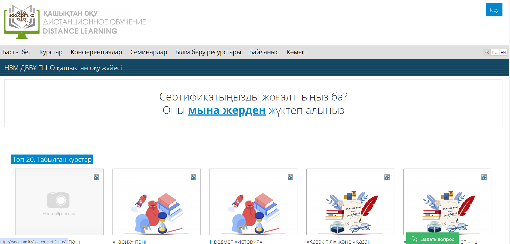Image resolution: width=510 pixels, height=244 pixels.
Task: Click tag icon on the T2 course card
Action: pyautogui.click(x=484, y=177)
